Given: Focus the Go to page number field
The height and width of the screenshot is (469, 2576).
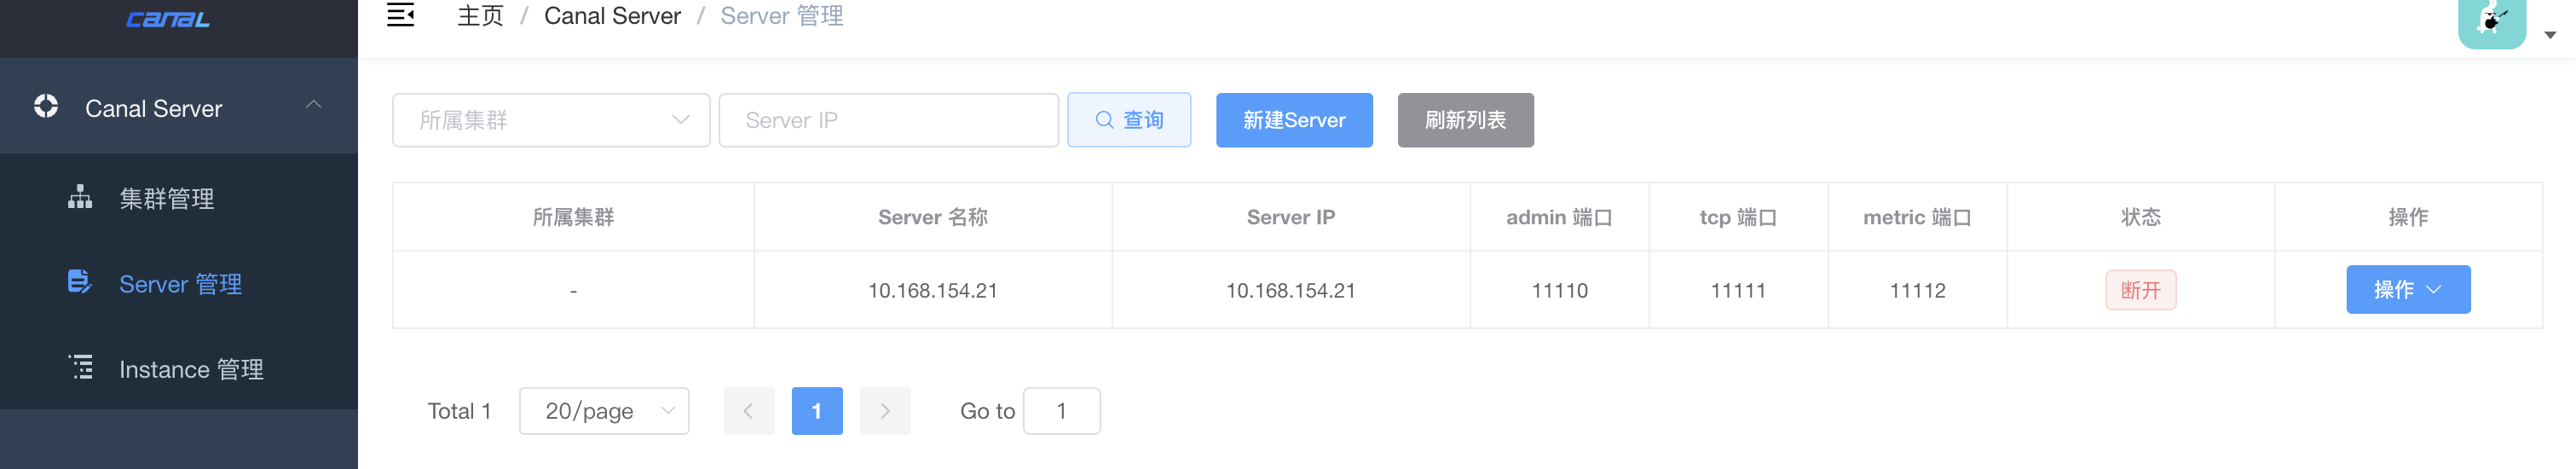Looking at the screenshot, I should point(1061,411).
